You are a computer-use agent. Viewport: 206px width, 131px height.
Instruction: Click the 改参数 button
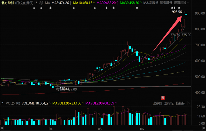pyautogui.click(x=157, y=103)
